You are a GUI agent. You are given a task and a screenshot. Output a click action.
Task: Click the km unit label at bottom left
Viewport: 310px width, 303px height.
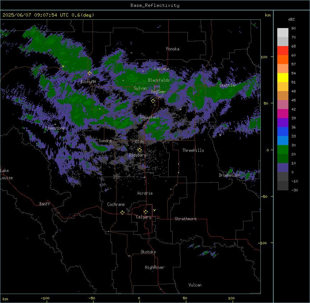[x=5, y=299]
